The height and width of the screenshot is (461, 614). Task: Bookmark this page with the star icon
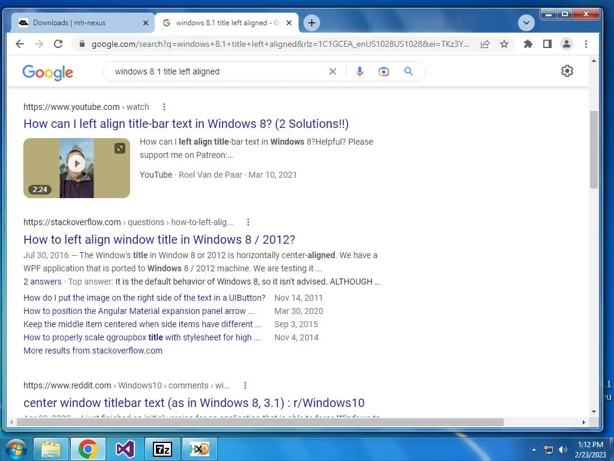point(504,44)
